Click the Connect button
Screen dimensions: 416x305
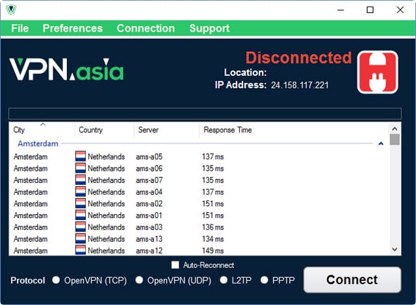coord(352,280)
